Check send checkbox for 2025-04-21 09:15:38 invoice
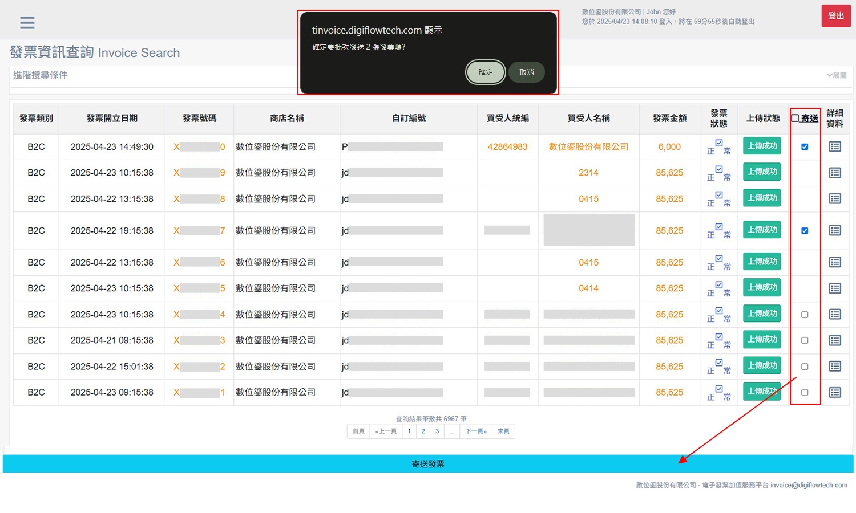The image size is (856, 513). coord(805,340)
